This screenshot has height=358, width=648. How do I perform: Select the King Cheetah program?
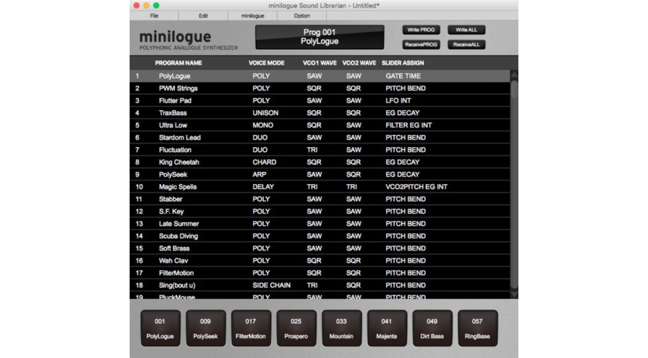pyautogui.click(x=320, y=162)
